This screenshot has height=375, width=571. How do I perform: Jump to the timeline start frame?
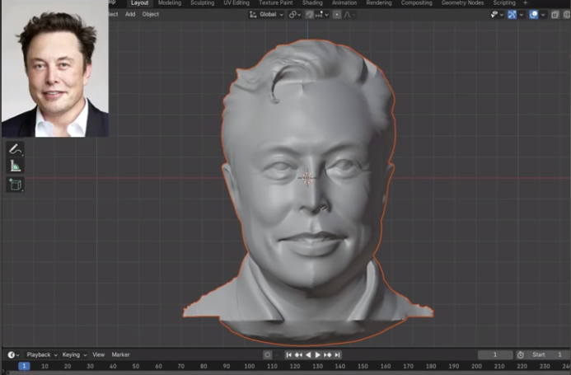point(289,354)
